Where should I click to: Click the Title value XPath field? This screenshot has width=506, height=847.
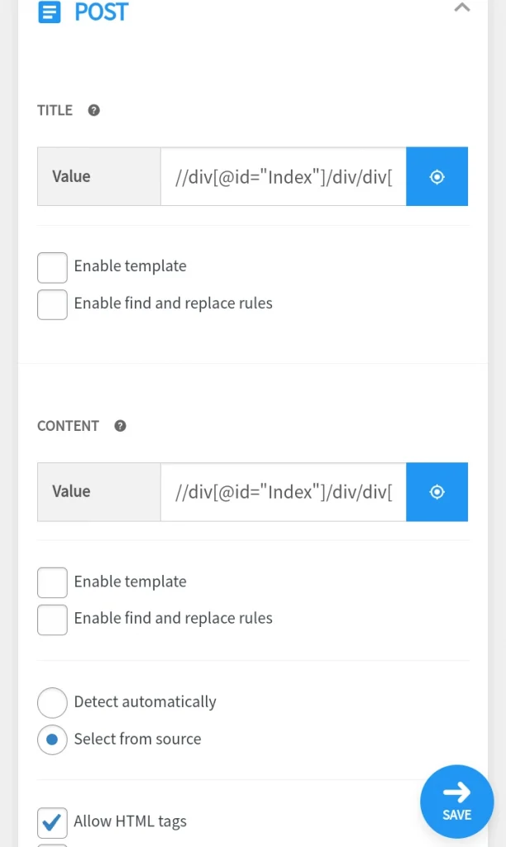[284, 177]
